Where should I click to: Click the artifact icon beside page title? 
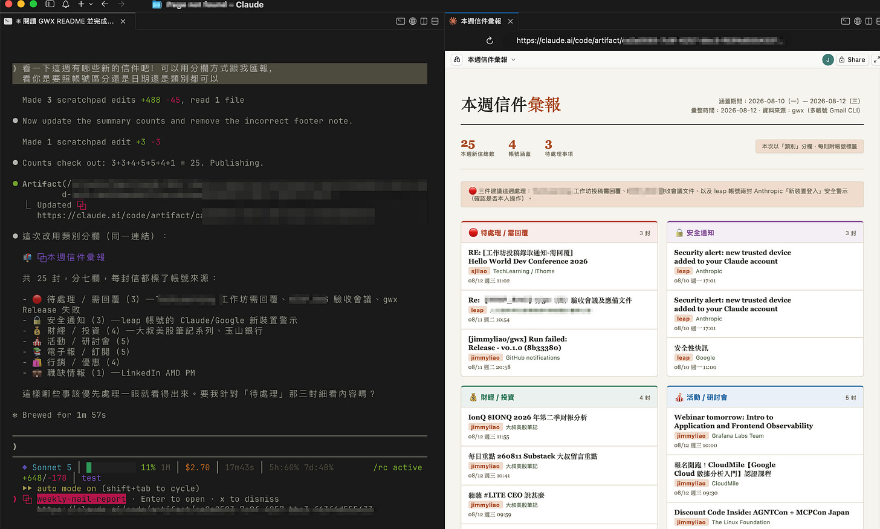457,59
